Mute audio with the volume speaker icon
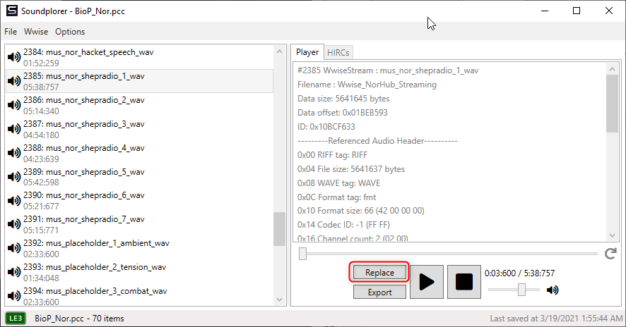Image resolution: width=626 pixels, height=327 pixels. [x=553, y=290]
